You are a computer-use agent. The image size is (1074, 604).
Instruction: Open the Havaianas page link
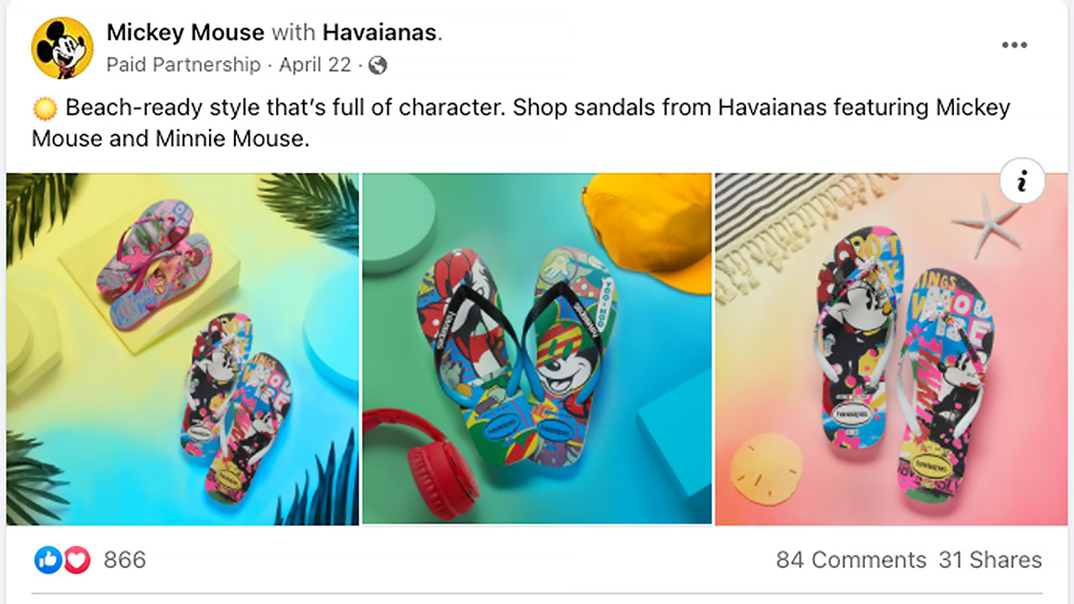pos(380,33)
